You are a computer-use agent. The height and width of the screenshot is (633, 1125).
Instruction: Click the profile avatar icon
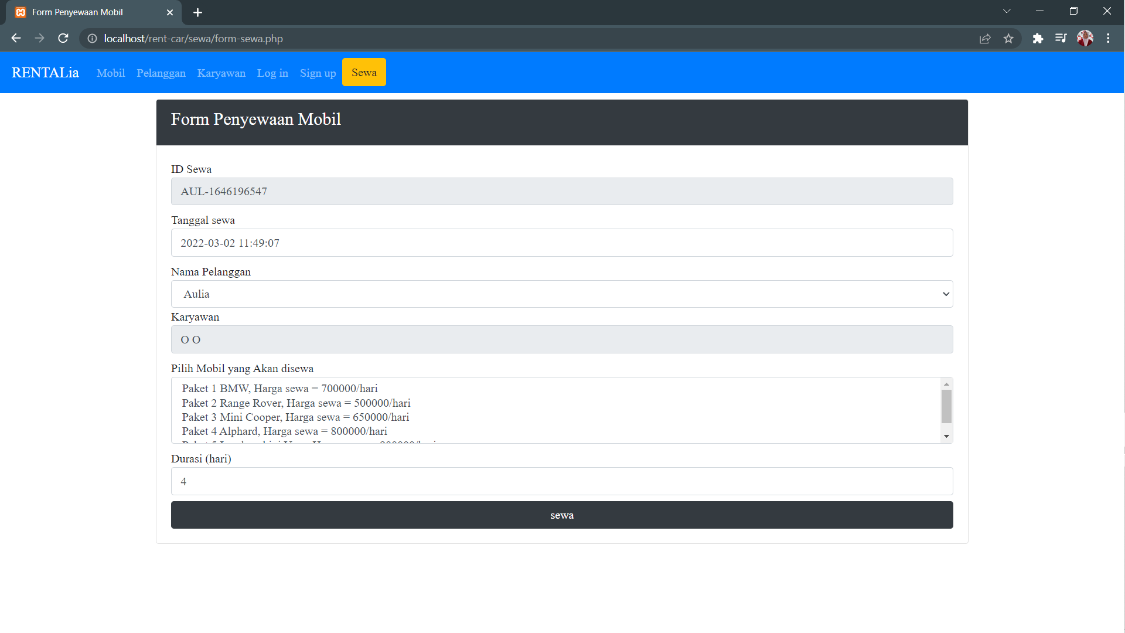click(1085, 38)
